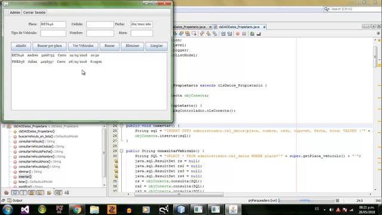The height and width of the screenshot is (215, 382).
Task: Select insertar() in Navigator
Action: pos(25,177)
